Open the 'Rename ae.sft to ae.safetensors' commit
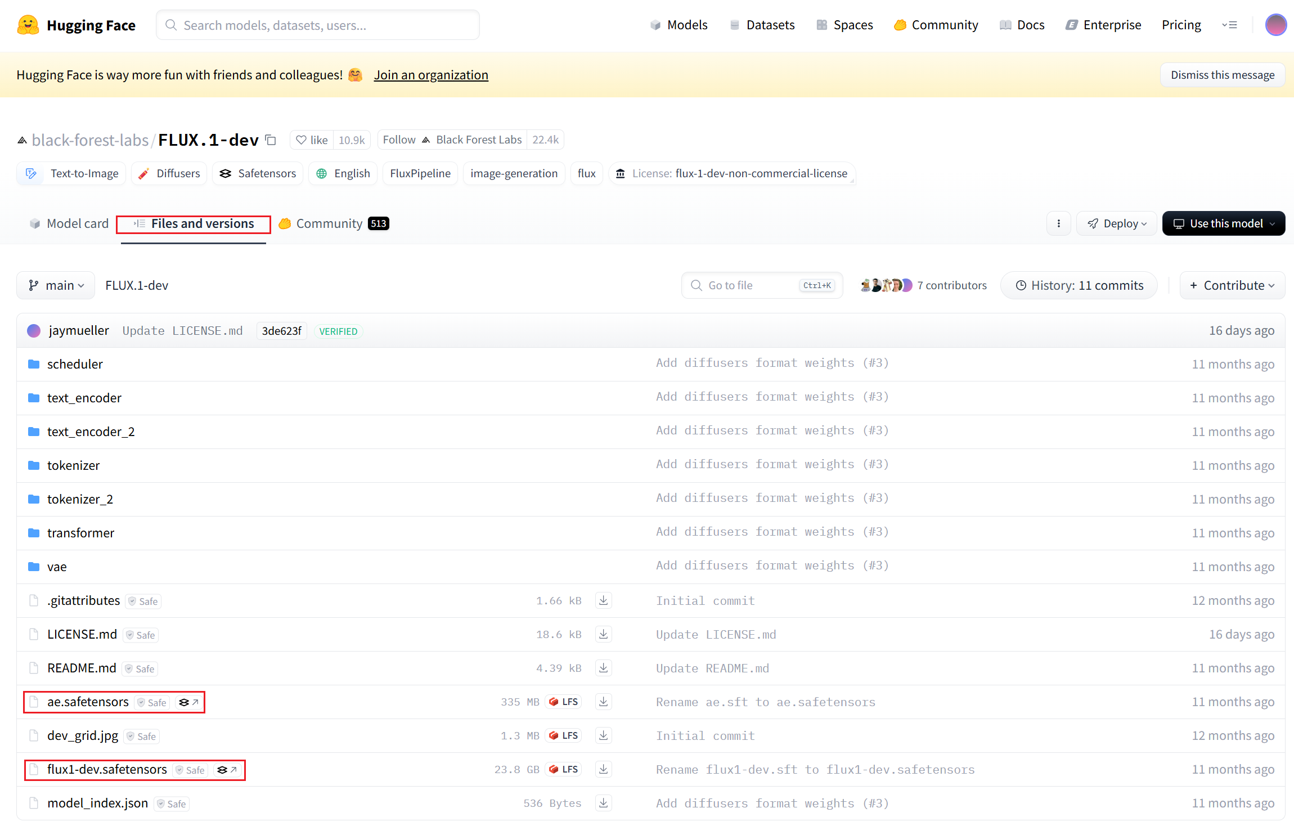Image resolution: width=1294 pixels, height=835 pixels. click(x=766, y=702)
